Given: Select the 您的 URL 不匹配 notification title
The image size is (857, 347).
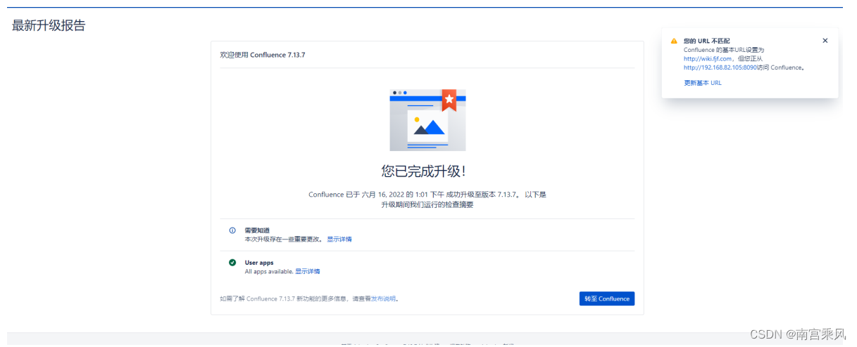Looking at the screenshot, I should pos(706,41).
